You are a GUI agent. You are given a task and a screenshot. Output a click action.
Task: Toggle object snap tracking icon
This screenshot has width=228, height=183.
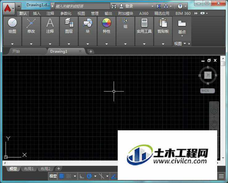[101, 176]
